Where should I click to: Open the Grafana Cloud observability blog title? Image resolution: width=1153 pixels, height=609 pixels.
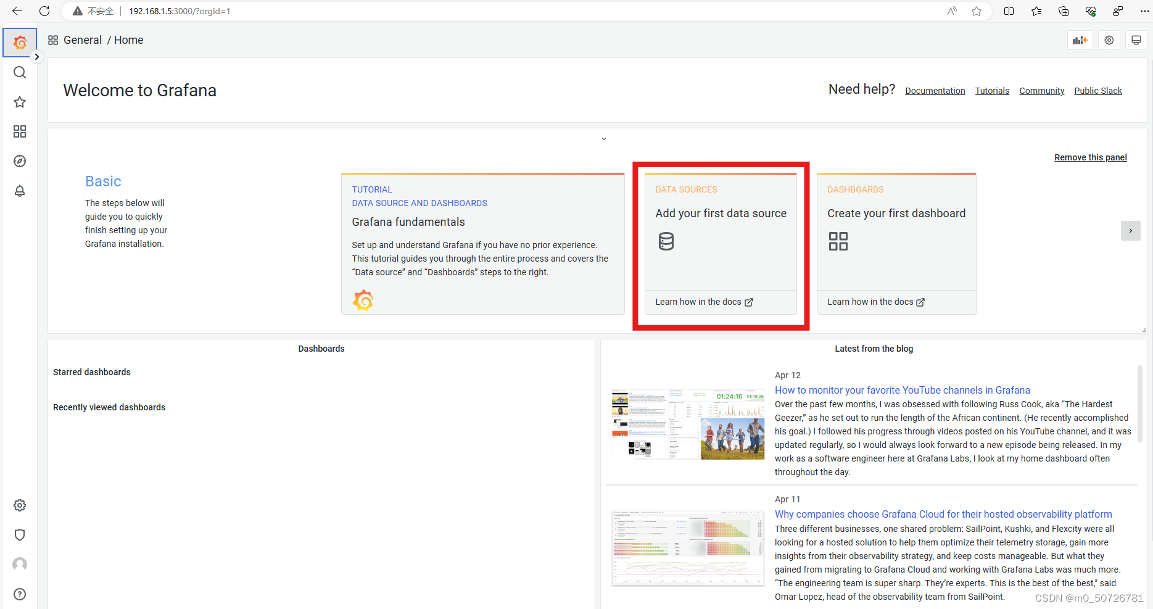tap(943, 514)
